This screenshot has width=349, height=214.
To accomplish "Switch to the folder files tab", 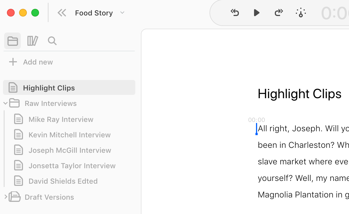I will (12, 41).
